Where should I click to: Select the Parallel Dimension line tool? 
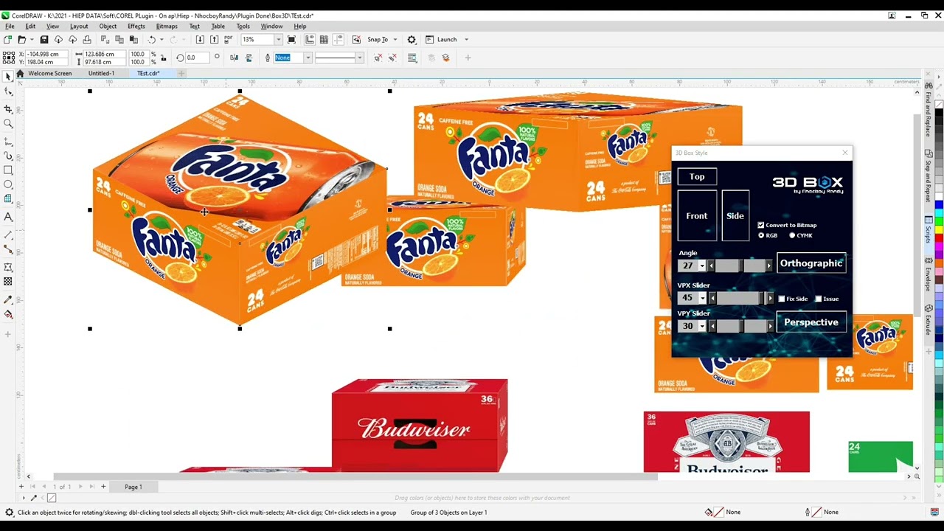click(x=8, y=235)
